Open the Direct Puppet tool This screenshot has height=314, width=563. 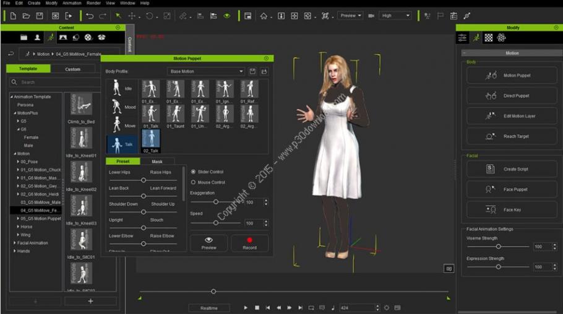click(512, 96)
